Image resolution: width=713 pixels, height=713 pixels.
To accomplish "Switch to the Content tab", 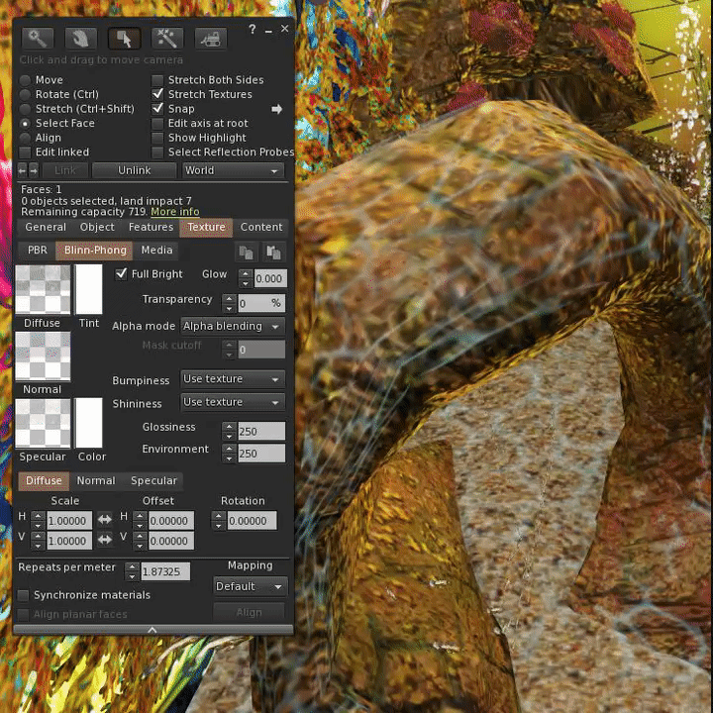I will pyautogui.click(x=261, y=227).
